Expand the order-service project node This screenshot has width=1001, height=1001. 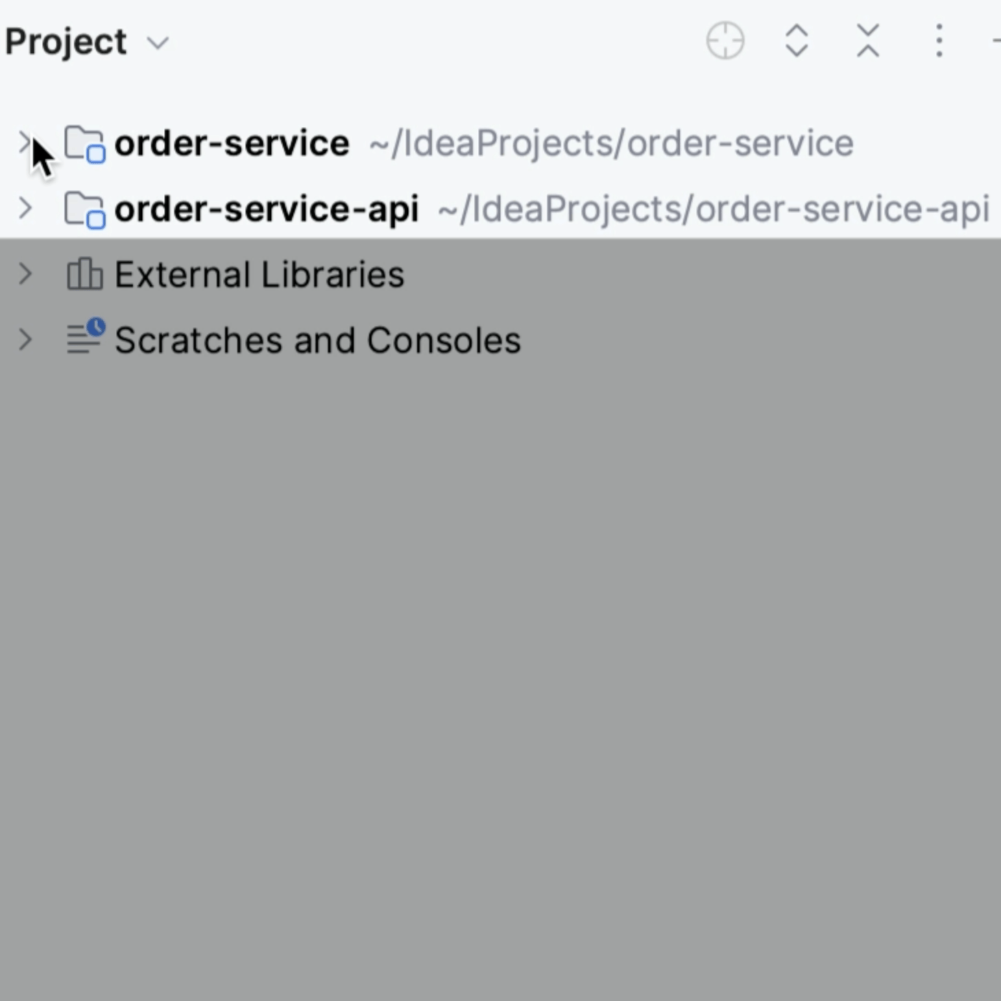point(26,143)
